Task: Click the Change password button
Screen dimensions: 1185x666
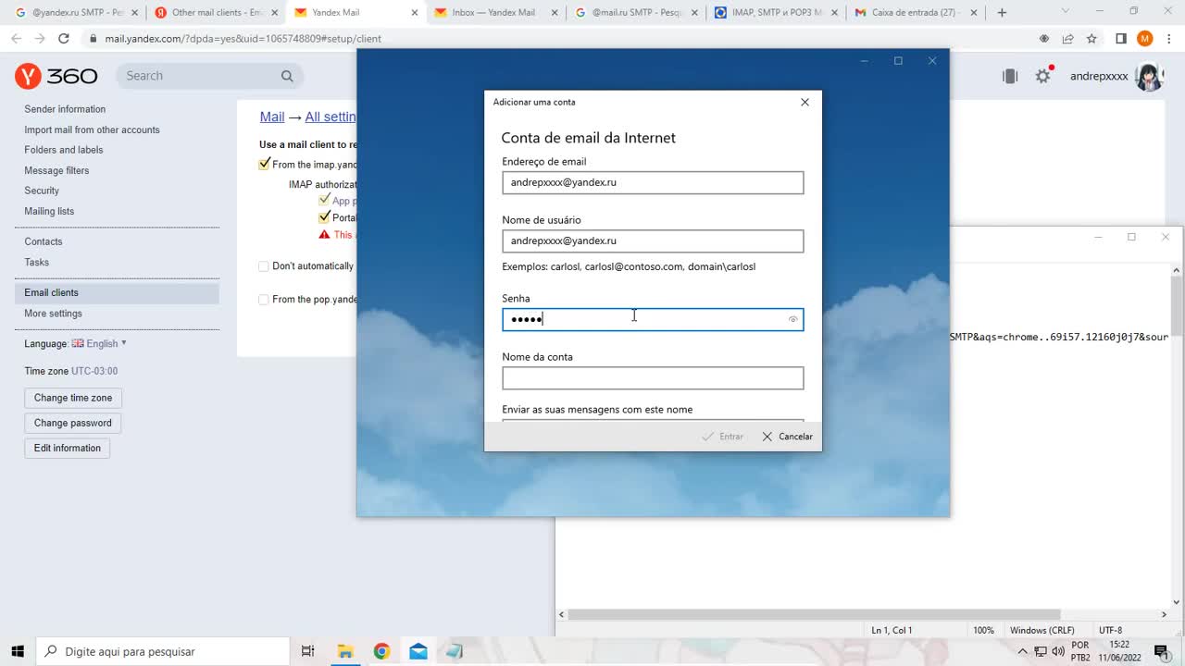Action: point(73,423)
